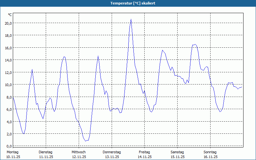
Task: Click the date 15.11.25
Action: 178,157
